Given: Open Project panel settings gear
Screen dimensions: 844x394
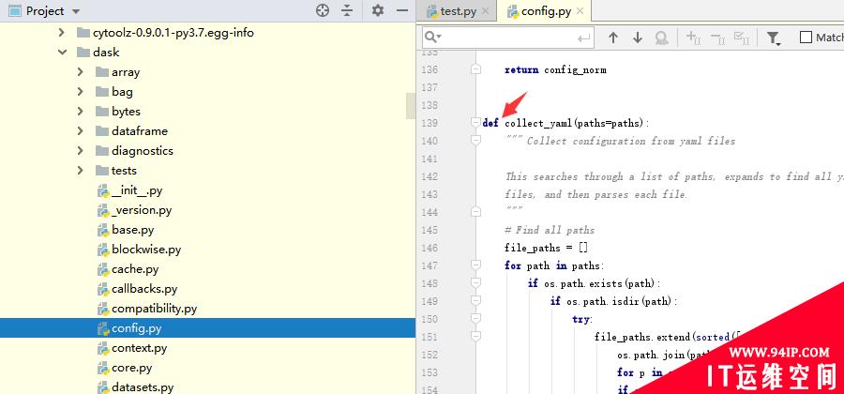Looking at the screenshot, I should pyautogui.click(x=378, y=10).
